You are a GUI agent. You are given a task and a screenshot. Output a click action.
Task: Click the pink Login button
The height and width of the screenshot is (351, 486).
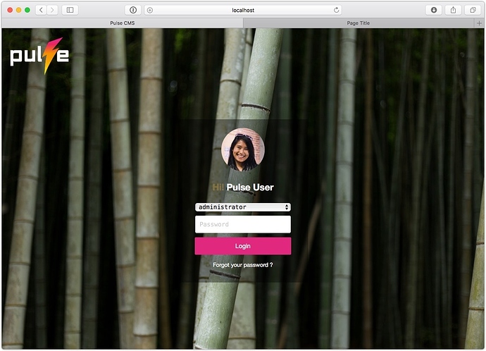(243, 246)
